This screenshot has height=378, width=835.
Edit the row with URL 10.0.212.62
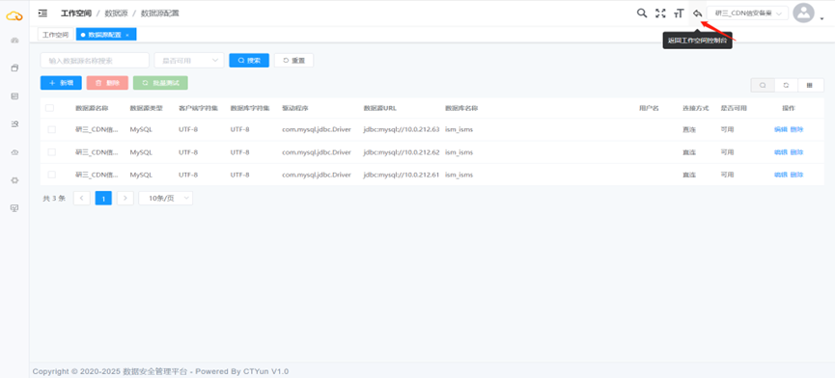780,152
